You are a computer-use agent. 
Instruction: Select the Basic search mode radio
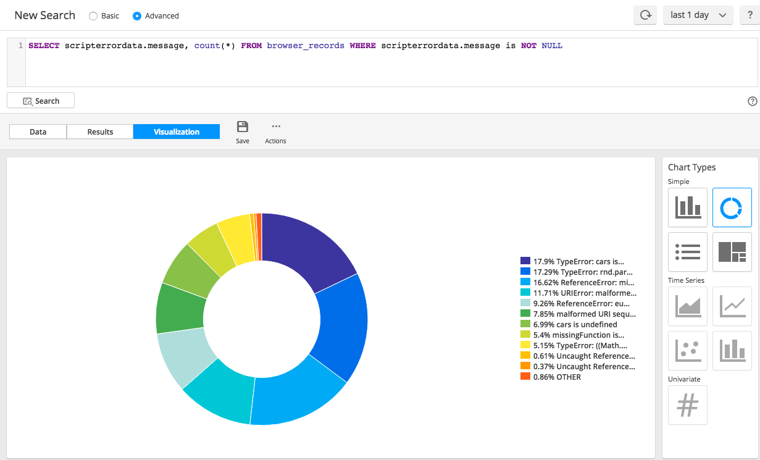coord(93,16)
